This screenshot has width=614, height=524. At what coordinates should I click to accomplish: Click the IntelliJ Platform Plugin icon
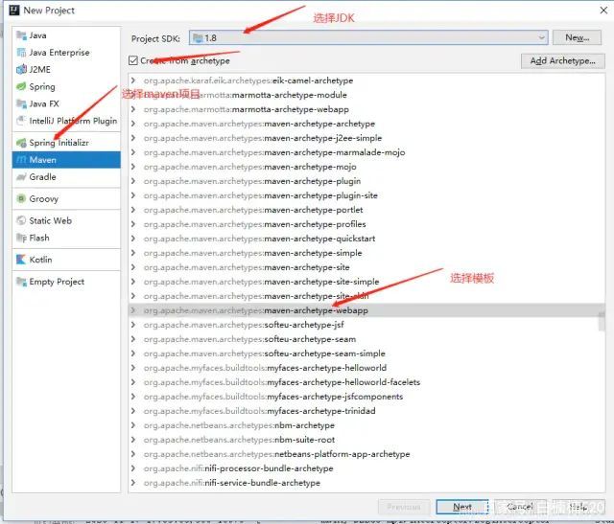pos(21,121)
